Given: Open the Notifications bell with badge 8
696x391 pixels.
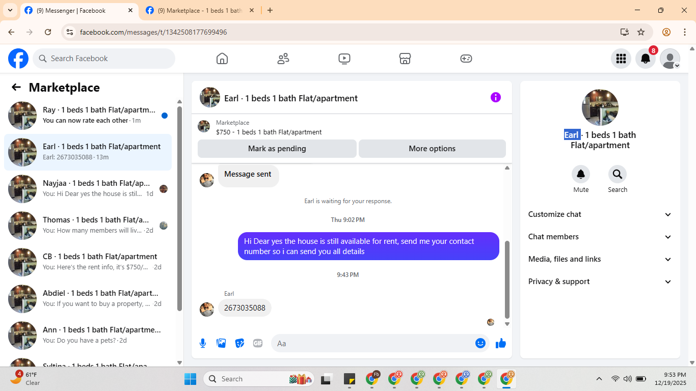Looking at the screenshot, I should (646, 59).
